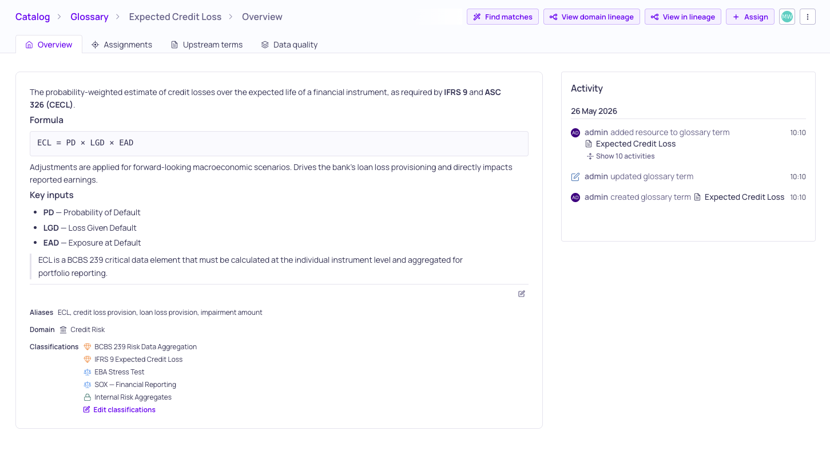Expand Show 10 activities
The image size is (830, 462).
[621, 156]
